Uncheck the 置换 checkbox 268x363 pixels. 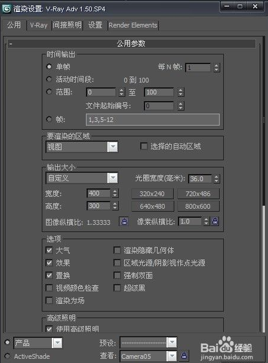click(49, 275)
